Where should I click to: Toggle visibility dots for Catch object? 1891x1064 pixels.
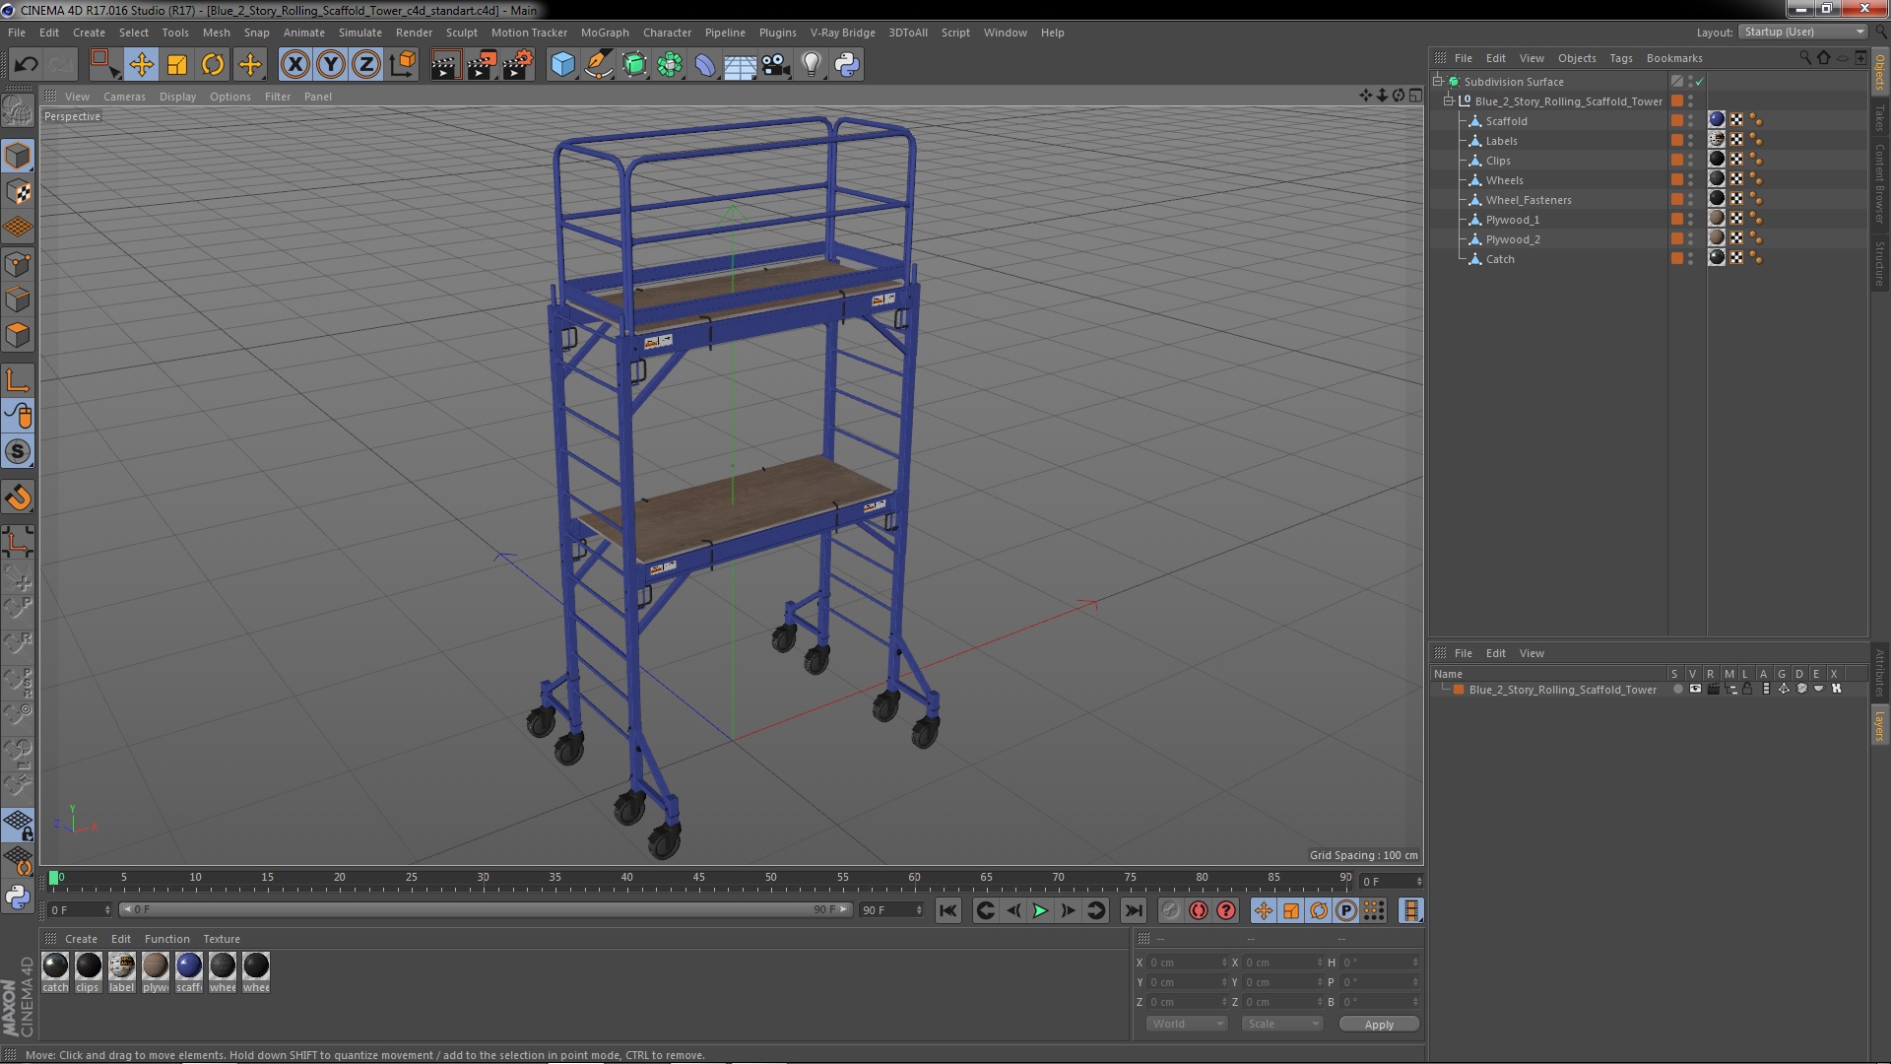click(1691, 258)
